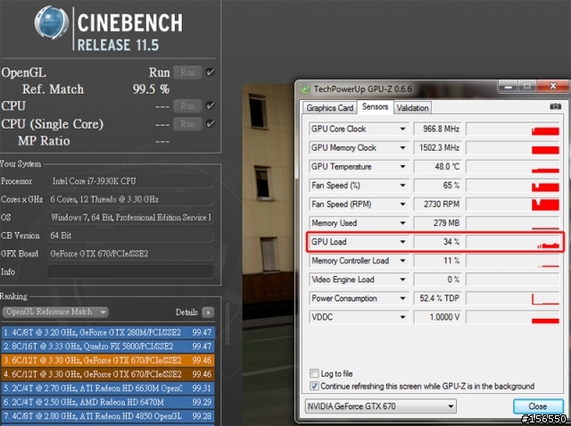Open the GPU Load sensor dropdown
Screen dimensions: 571x426
[402, 242]
